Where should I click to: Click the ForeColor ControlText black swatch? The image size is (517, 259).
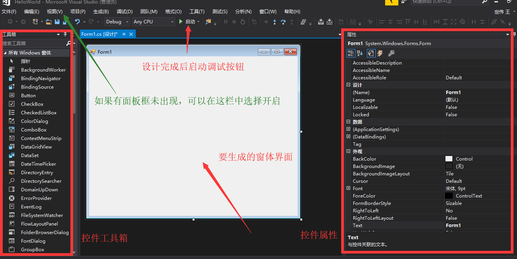pos(449,196)
